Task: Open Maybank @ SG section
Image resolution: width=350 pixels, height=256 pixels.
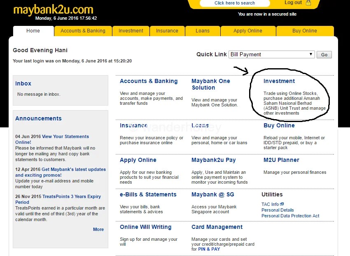Action: (213, 194)
